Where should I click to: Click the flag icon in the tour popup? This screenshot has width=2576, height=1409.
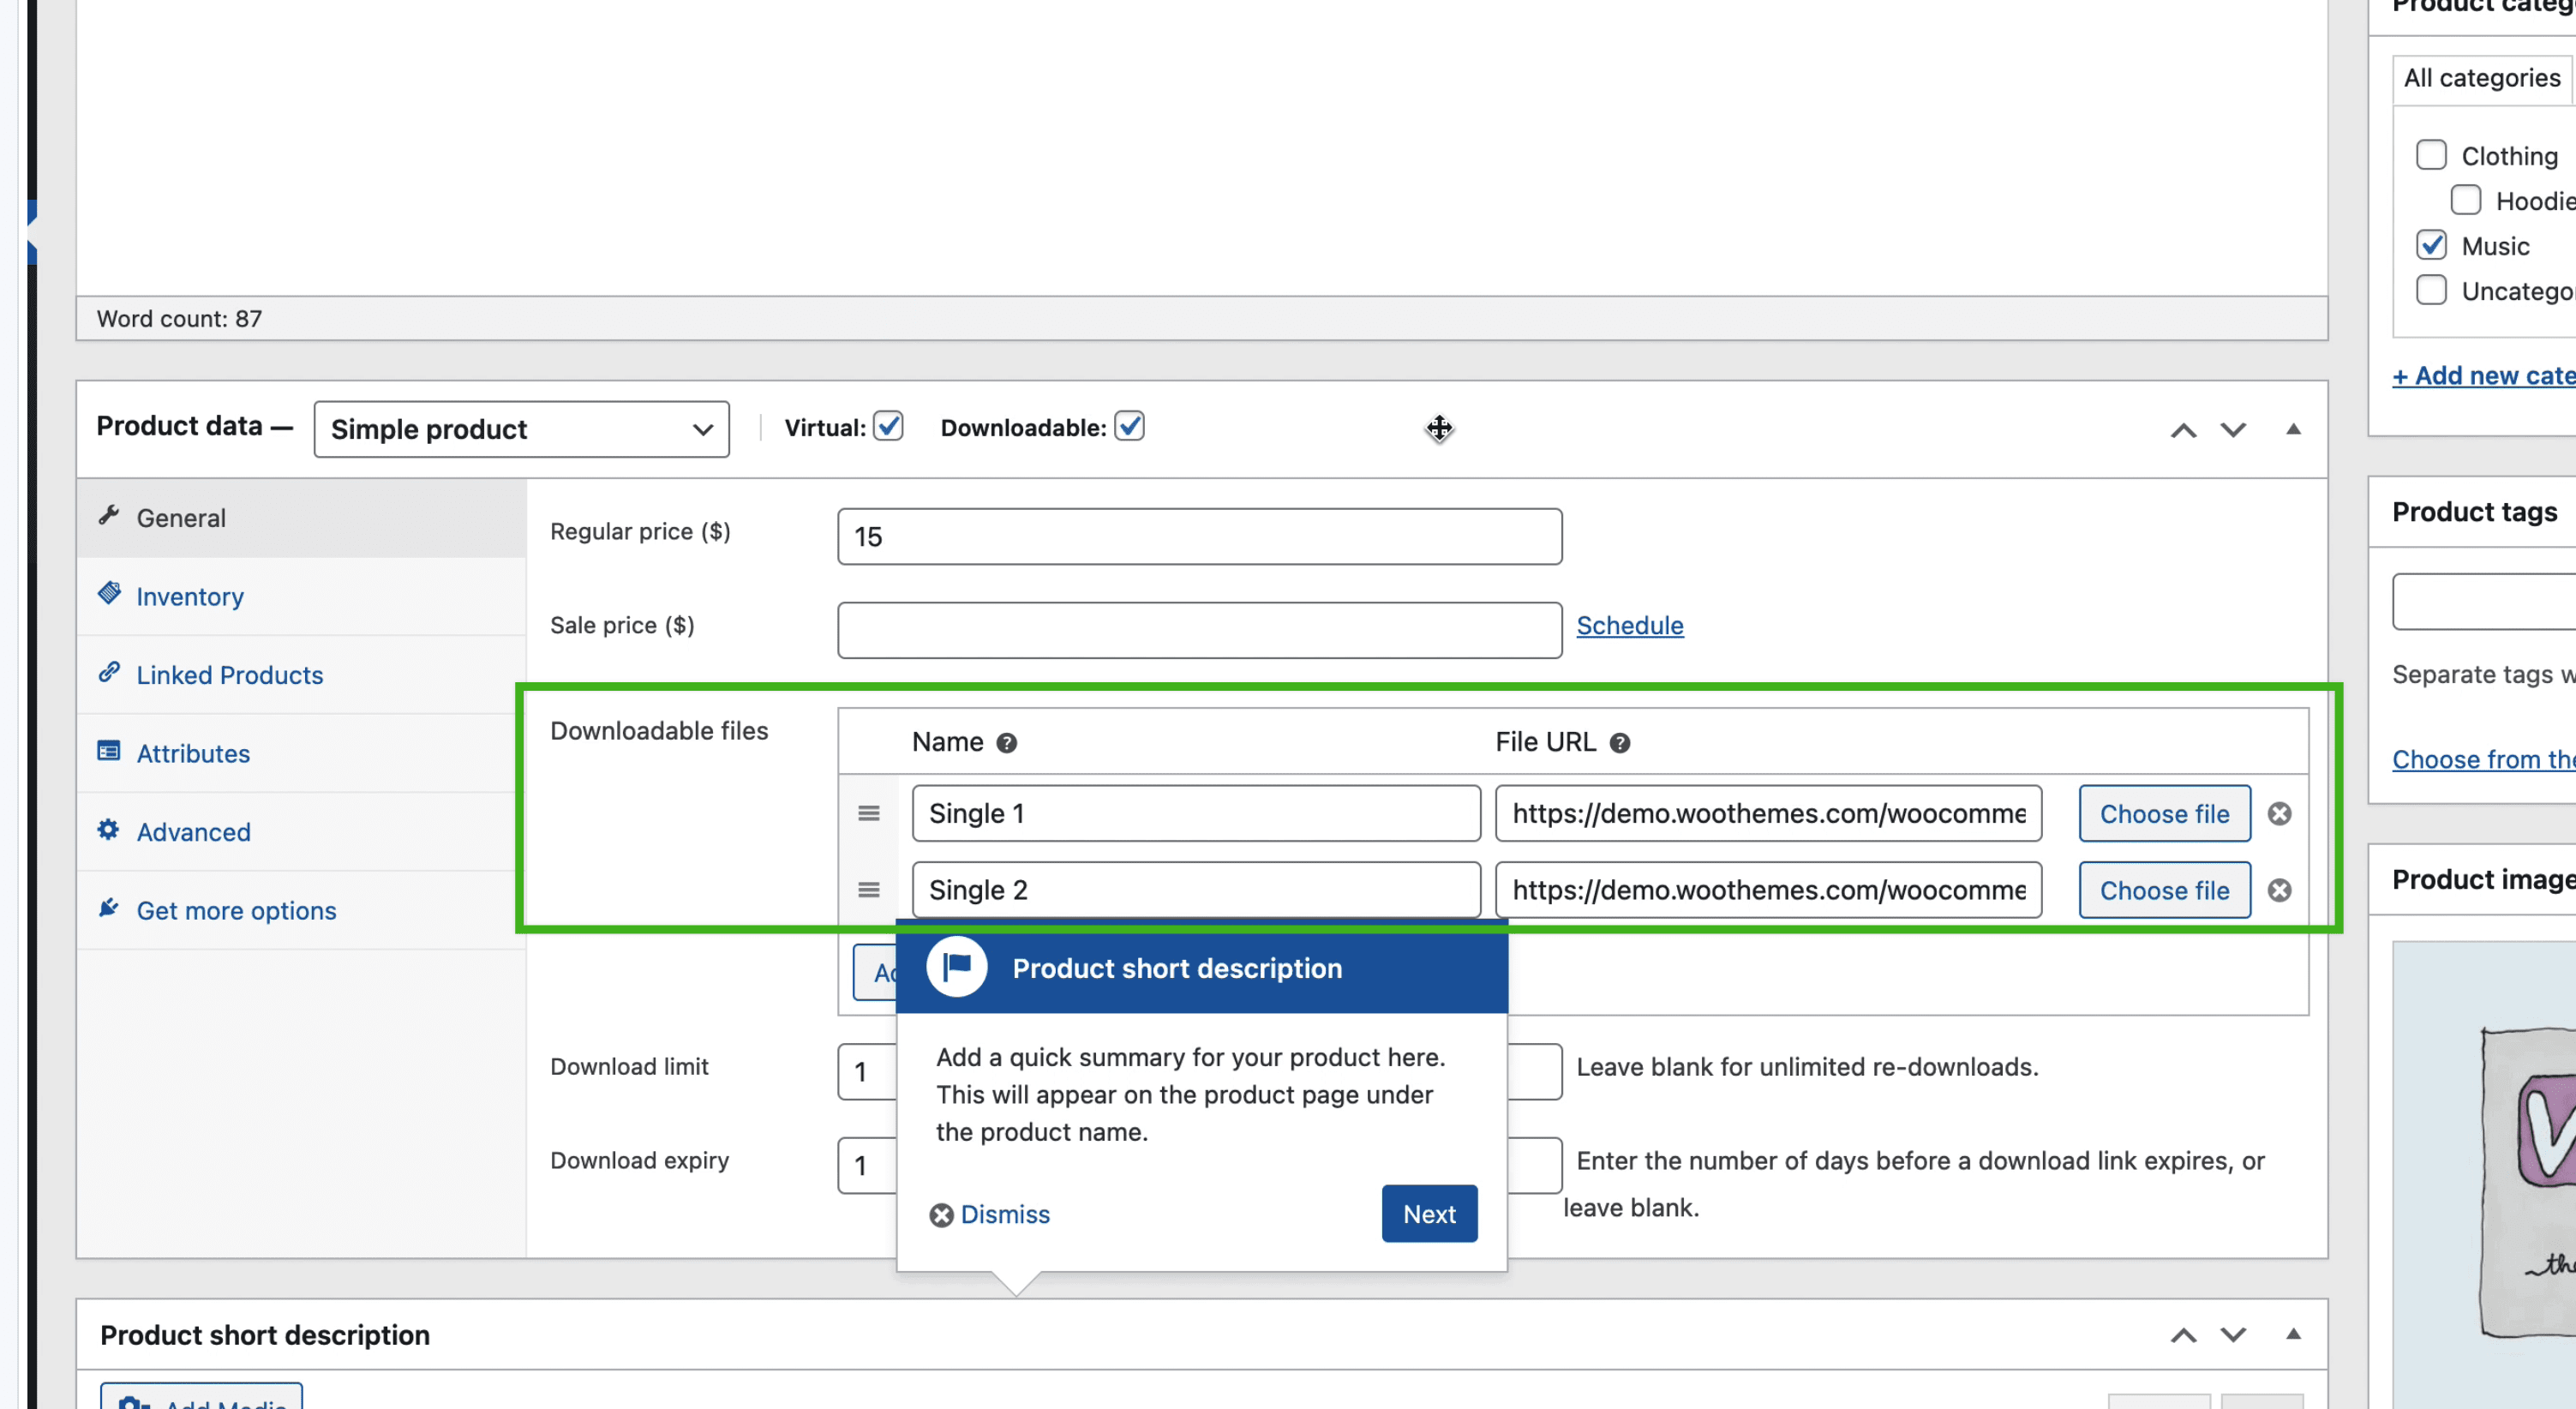tap(956, 967)
